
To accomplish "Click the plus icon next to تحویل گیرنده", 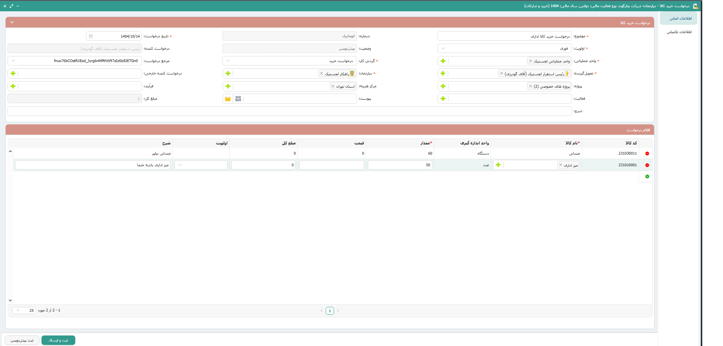I will click(443, 74).
